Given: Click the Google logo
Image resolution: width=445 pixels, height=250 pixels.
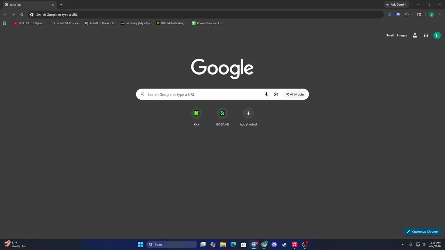Looking at the screenshot, I should (x=222, y=68).
